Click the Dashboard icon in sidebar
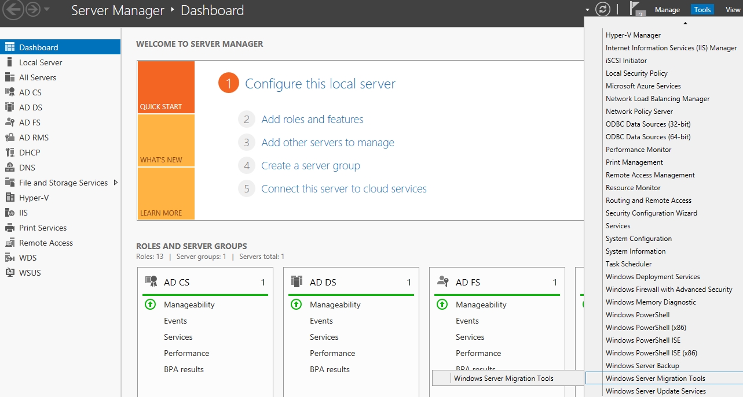 [9, 47]
